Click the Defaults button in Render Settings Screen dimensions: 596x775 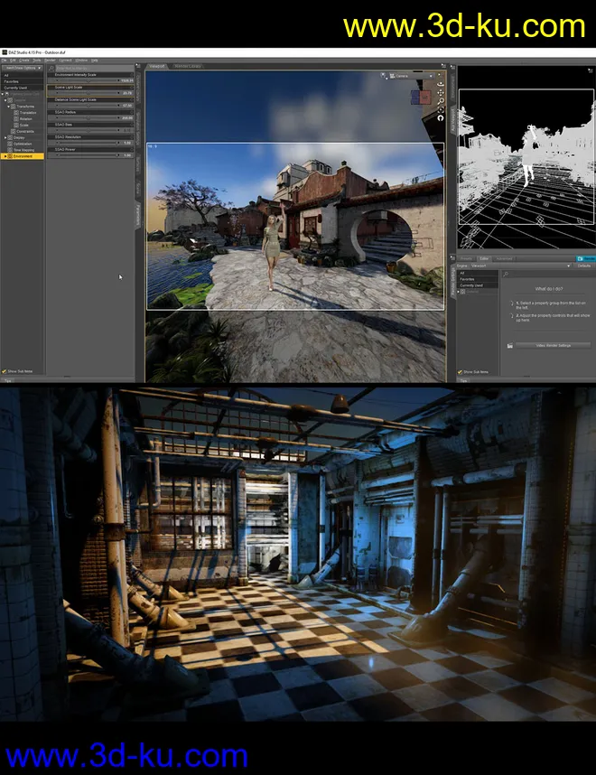click(x=584, y=266)
